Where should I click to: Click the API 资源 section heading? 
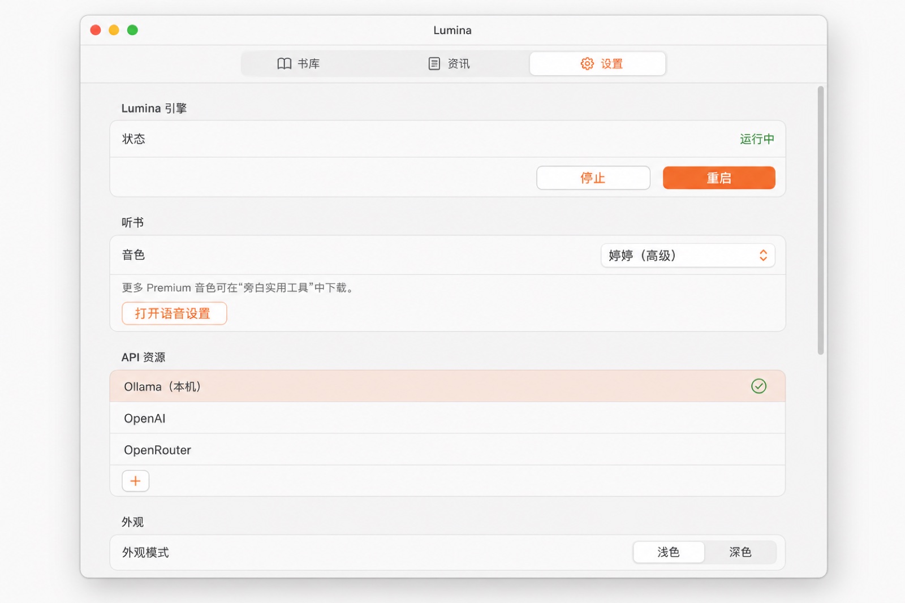click(x=144, y=357)
